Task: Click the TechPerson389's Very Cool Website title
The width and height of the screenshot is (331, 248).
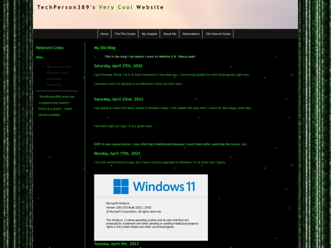Action: (x=101, y=7)
